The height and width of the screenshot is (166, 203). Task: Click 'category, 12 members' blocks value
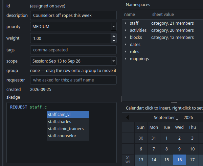pyautogui.click(x=173, y=38)
